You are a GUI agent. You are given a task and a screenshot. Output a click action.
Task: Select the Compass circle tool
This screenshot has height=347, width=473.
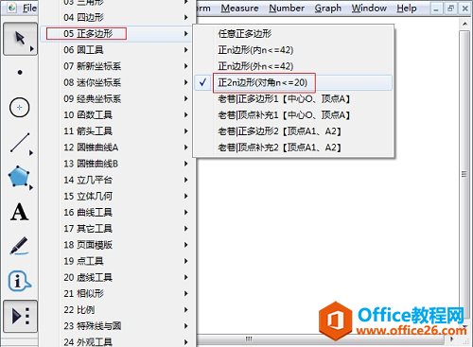point(20,108)
